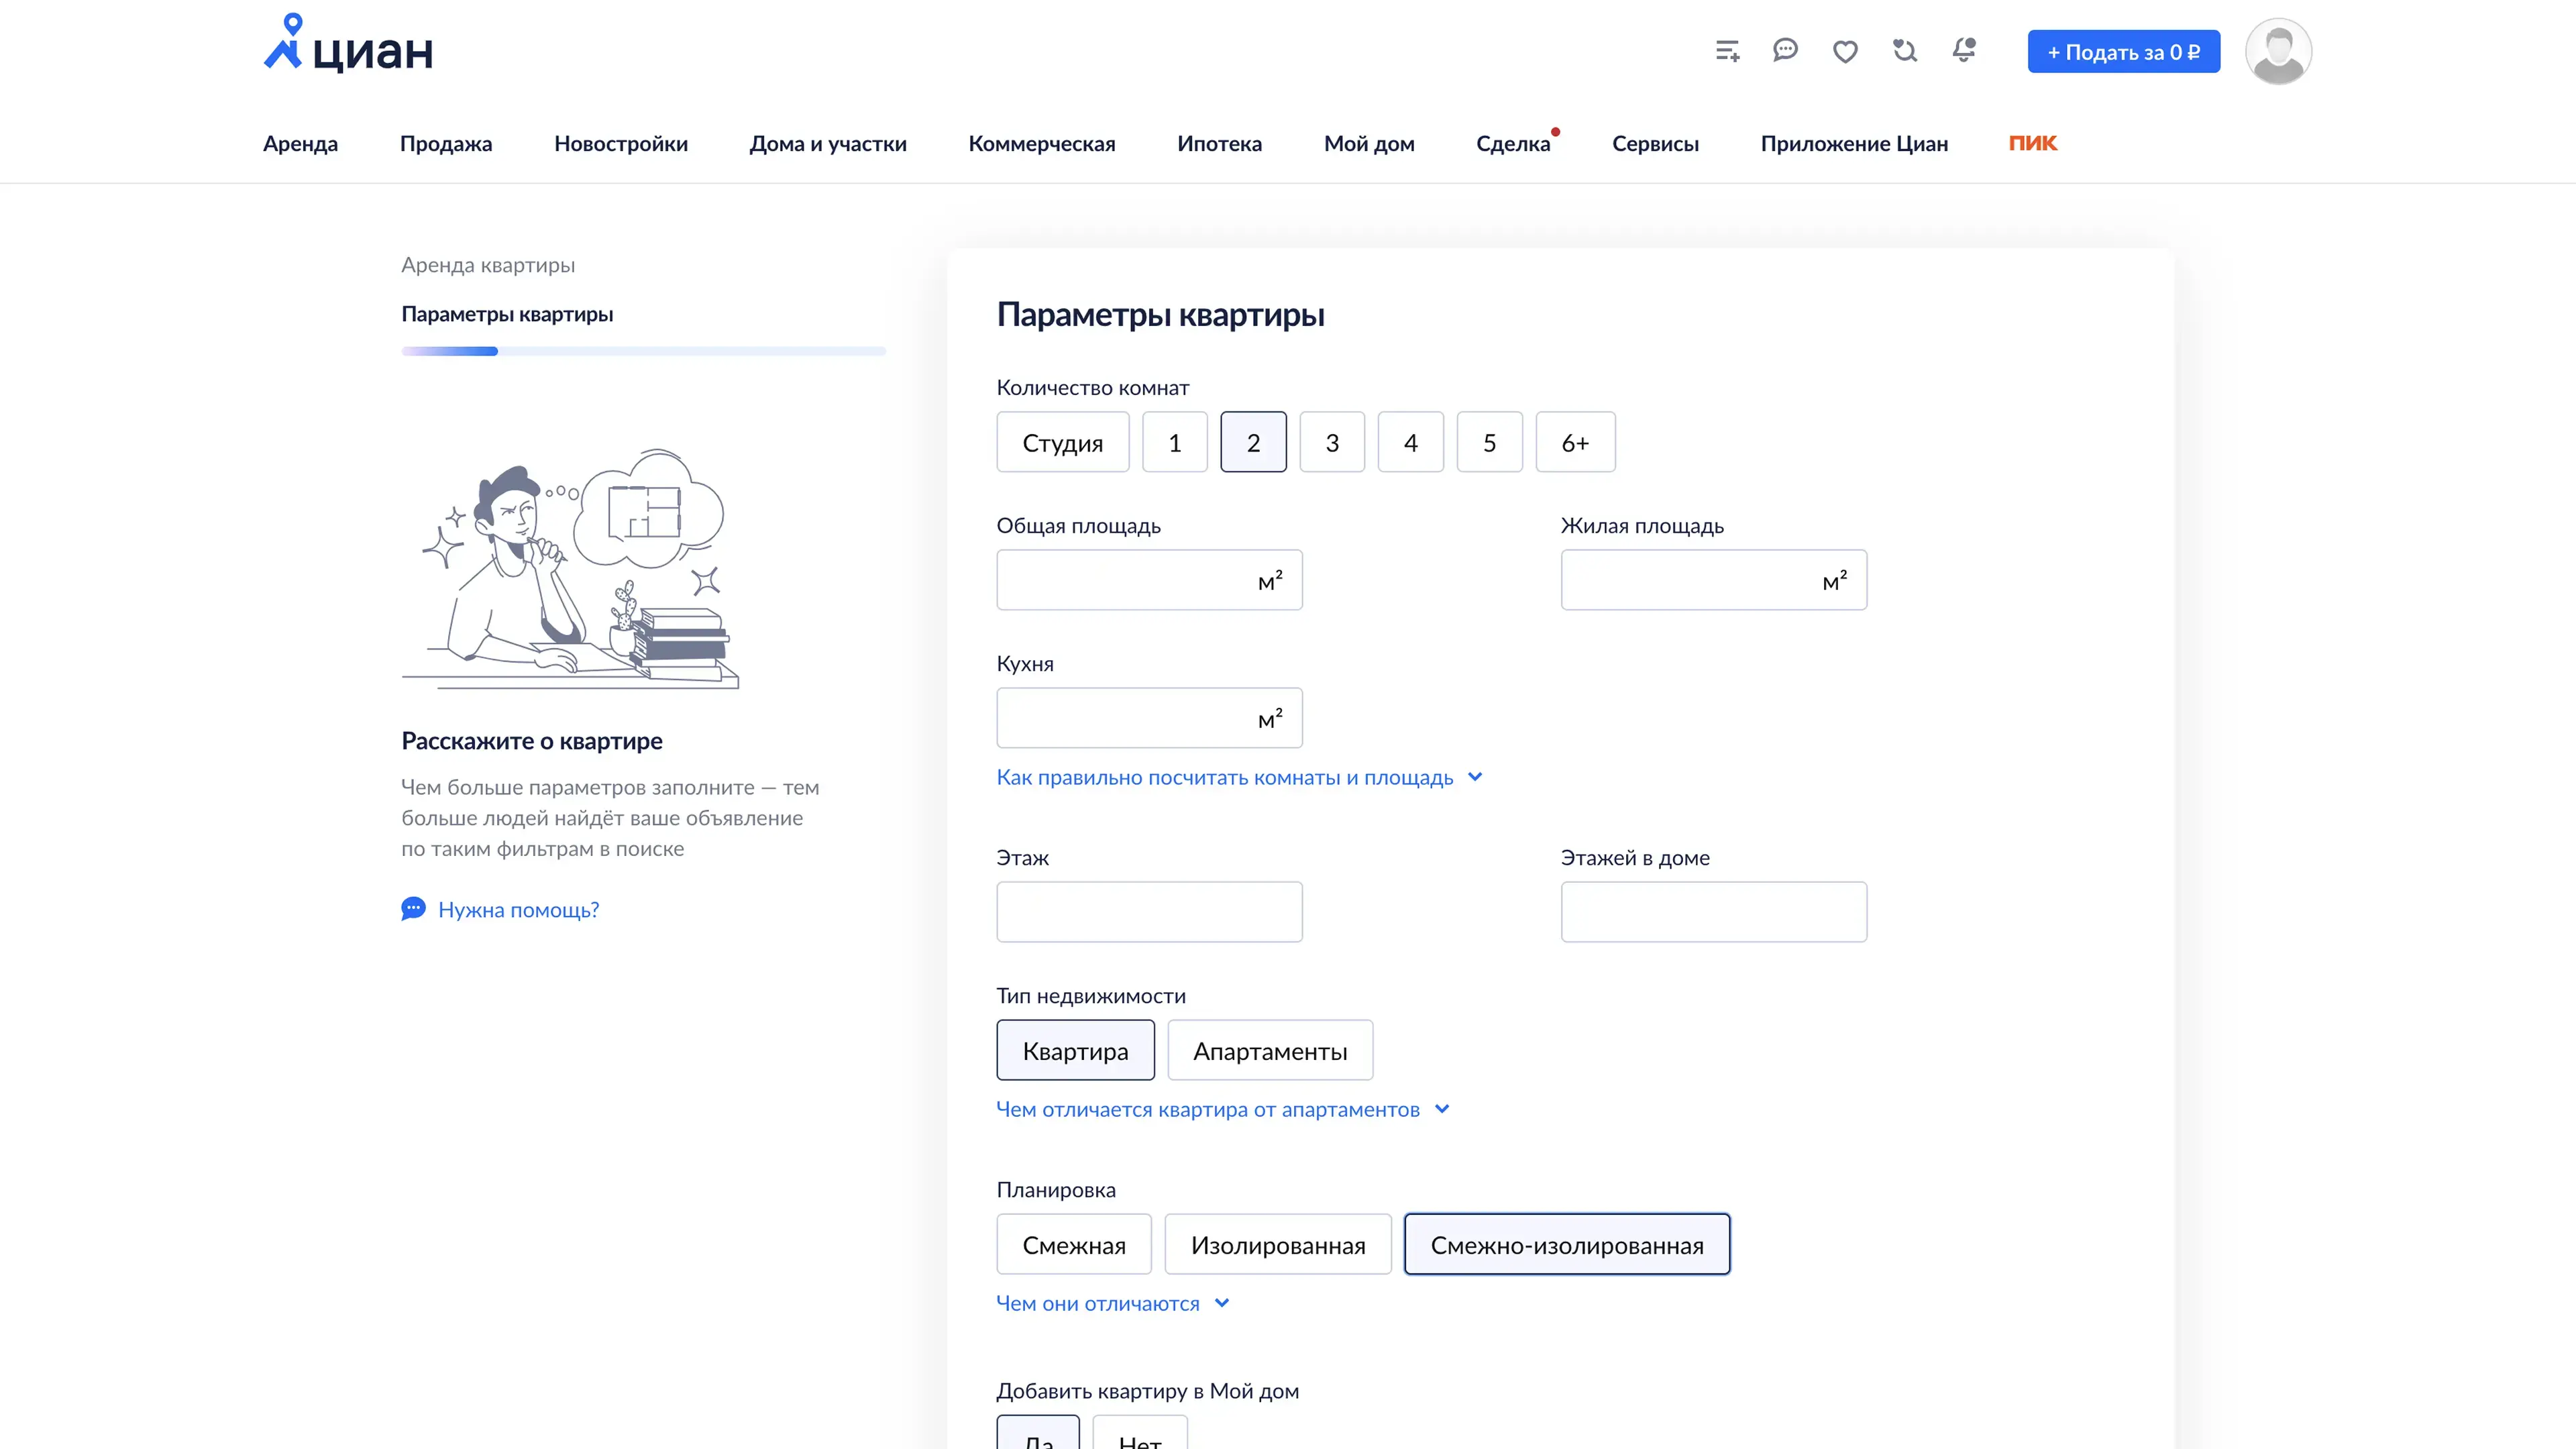Click the help chat bubble icon
Screen dimensions: 2576x1449
click(x=413, y=909)
